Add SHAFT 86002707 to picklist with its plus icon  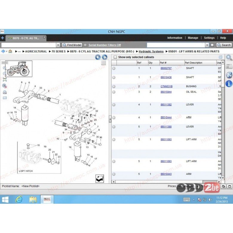pos(114,68)
